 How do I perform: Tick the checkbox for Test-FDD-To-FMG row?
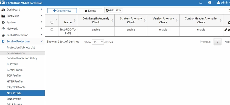(x=52, y=29)
